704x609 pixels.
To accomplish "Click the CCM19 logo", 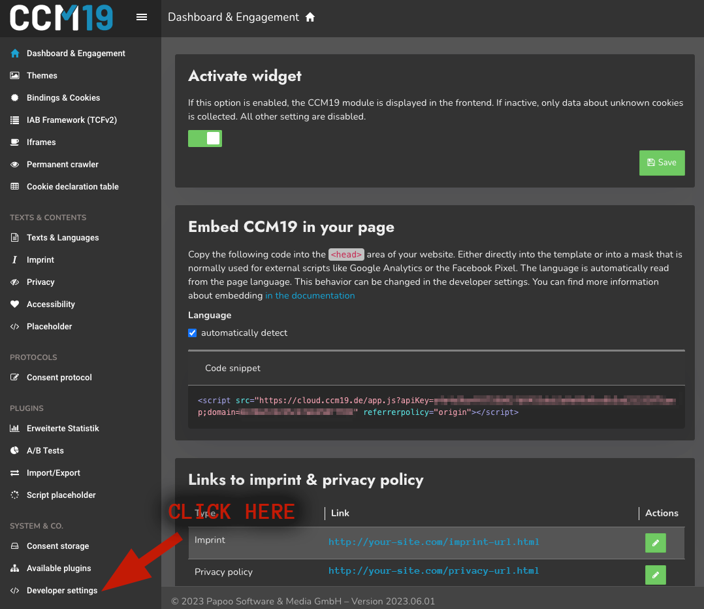I will 61,18.
